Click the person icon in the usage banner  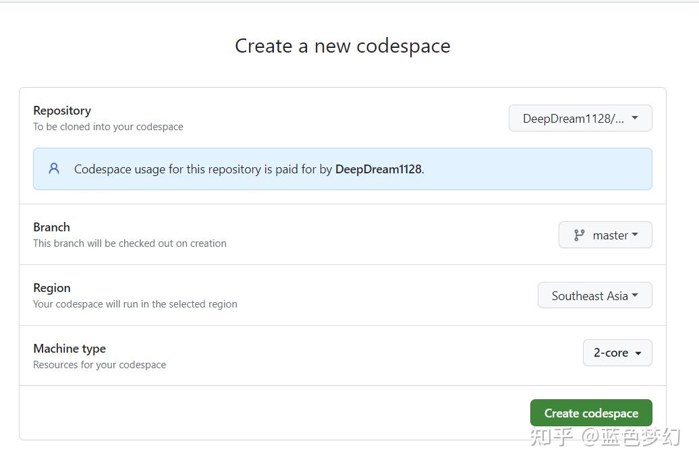[x=54, y=169]
